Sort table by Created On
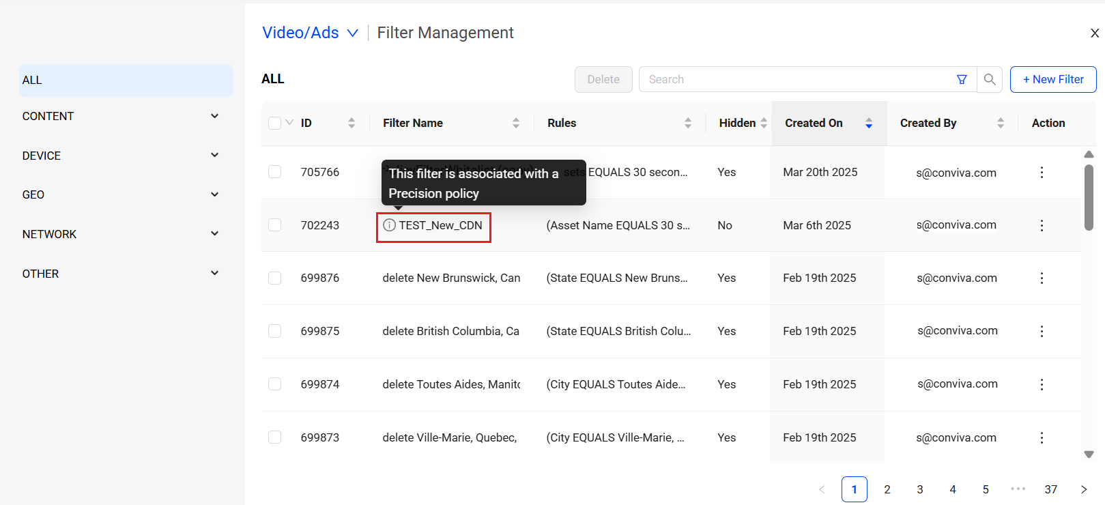Image resolution: width=1105 pixels, height=505 pixels. click(x=869, y=123)
